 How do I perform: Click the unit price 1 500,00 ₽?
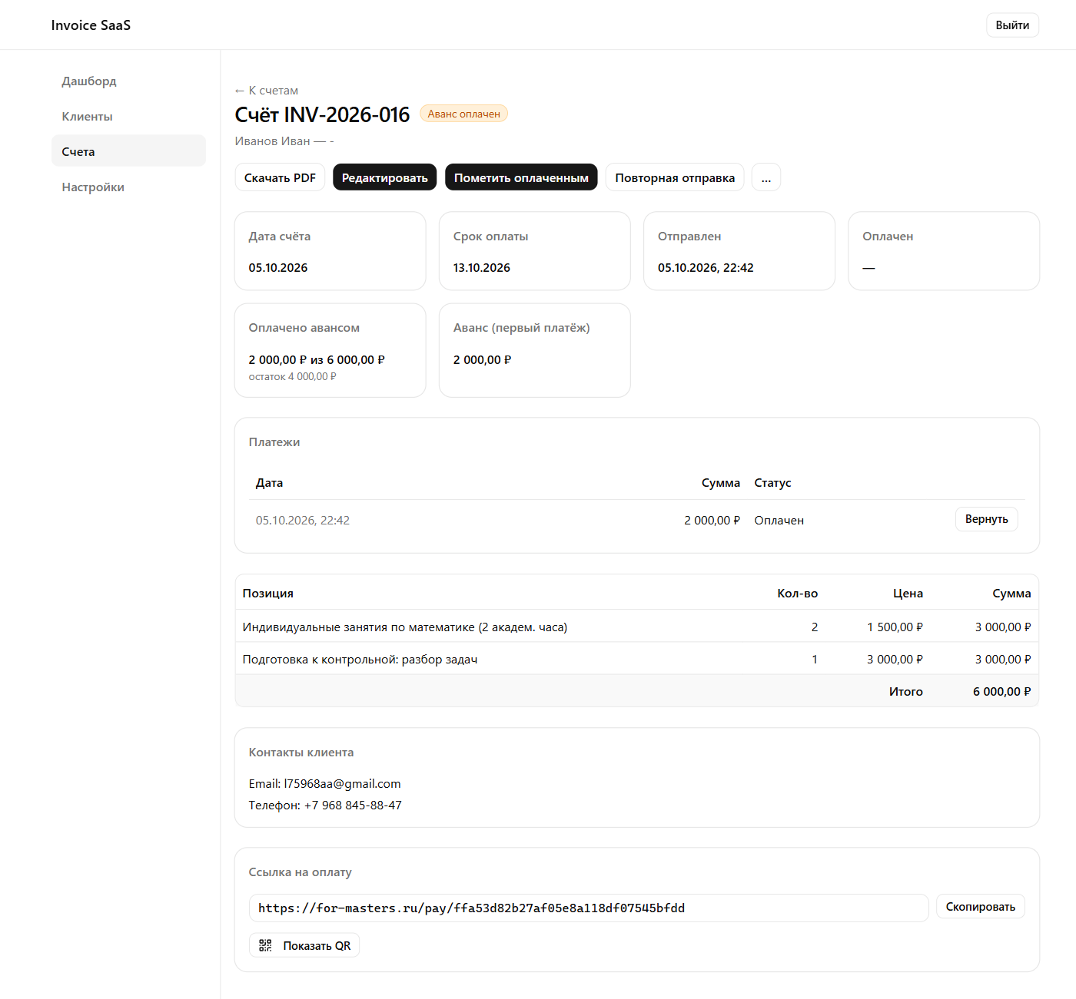pyautogui.click(x=895, y=627)
